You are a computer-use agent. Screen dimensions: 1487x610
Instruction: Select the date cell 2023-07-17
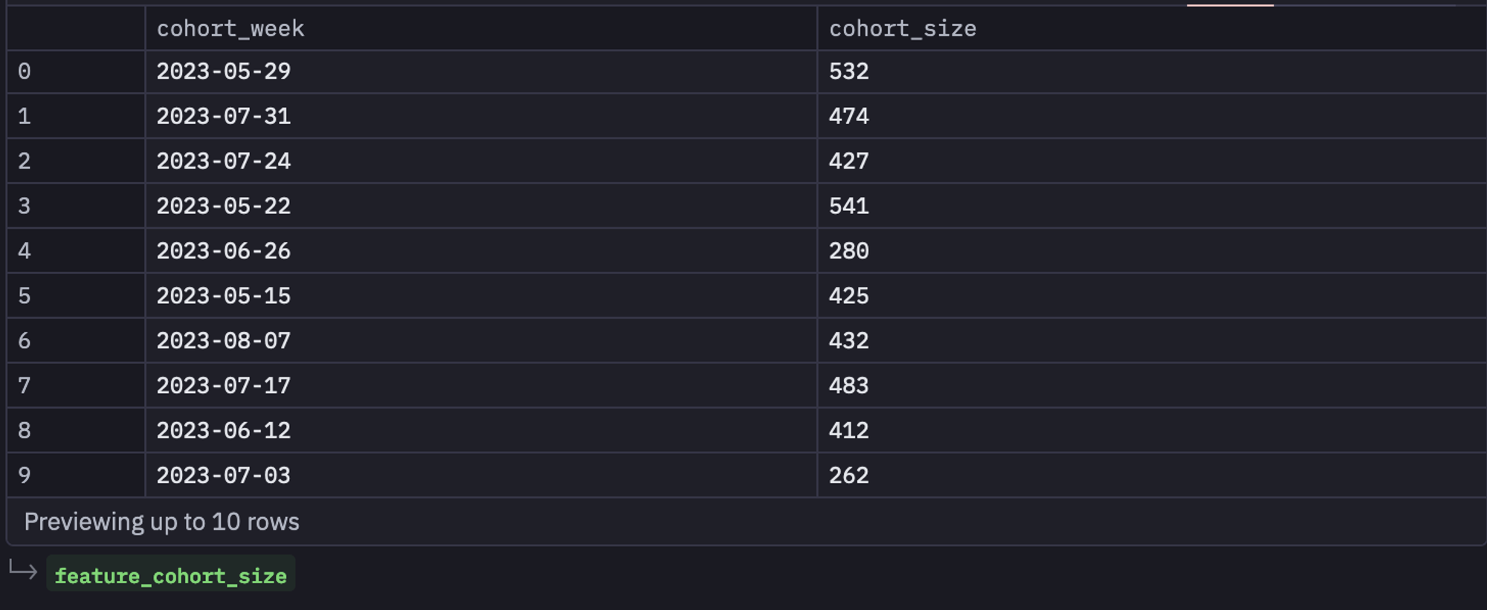pyautogui.click(x=481, y=386)
